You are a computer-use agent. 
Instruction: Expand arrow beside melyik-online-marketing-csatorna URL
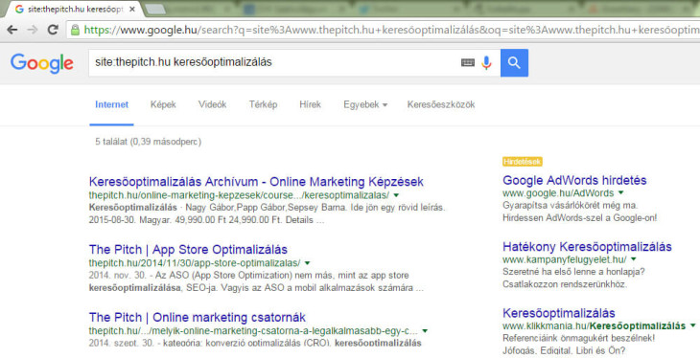click(x=425, y=331)
